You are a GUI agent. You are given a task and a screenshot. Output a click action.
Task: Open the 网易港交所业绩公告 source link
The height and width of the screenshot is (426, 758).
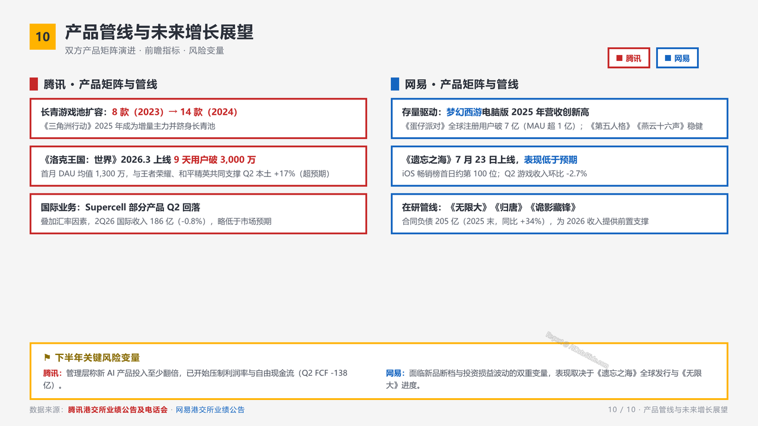(x=210, y=409)
